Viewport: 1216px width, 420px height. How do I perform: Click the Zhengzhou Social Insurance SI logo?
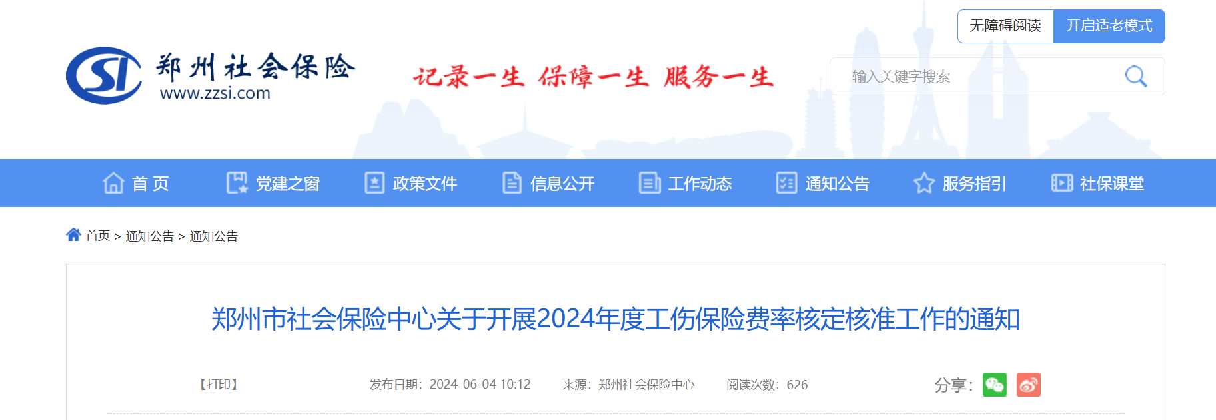104,75
